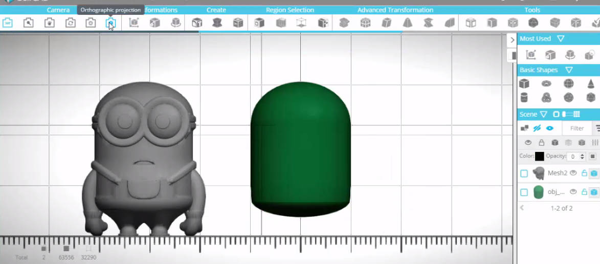Add a Torus Knot from Basic Shapes

pos(546,98)
